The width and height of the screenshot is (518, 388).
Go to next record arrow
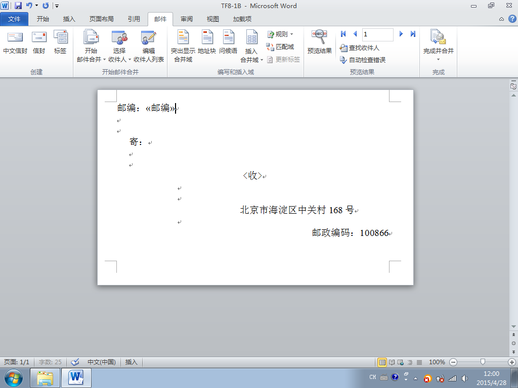coord(401,34)
